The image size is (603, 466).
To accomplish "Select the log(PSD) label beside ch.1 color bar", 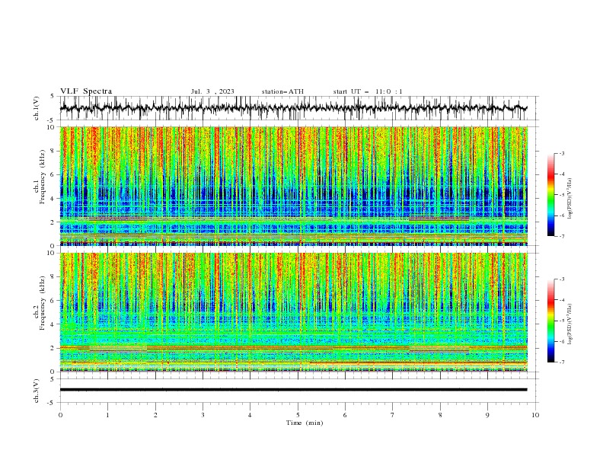I will 570,199.
